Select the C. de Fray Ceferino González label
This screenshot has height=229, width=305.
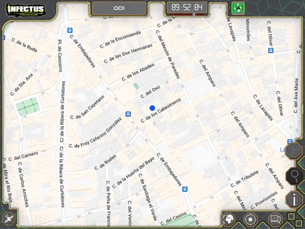point(95,133)
